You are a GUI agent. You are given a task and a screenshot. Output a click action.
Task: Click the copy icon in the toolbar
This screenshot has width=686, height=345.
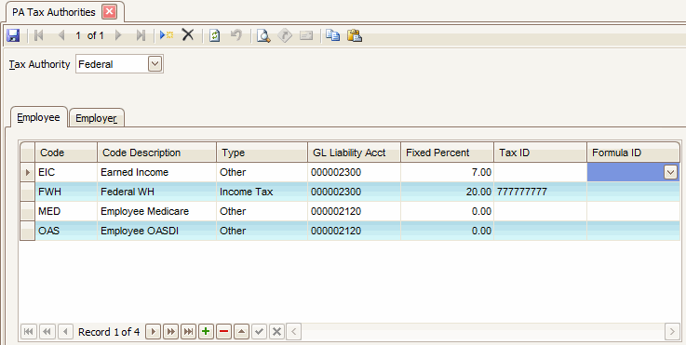(333, 35)
